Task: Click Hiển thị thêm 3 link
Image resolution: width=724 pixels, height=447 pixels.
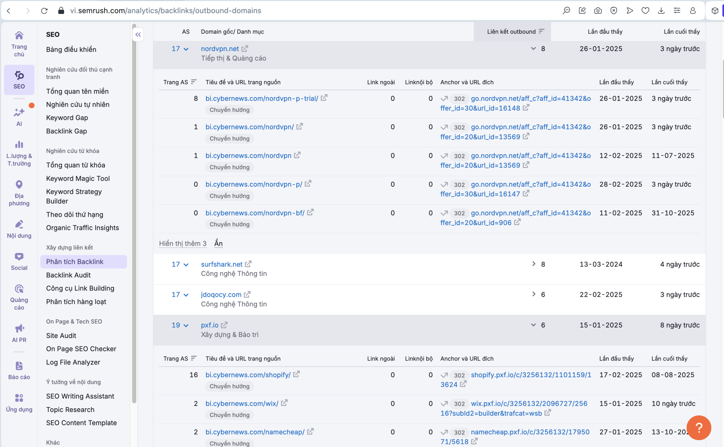Action: 182,243
